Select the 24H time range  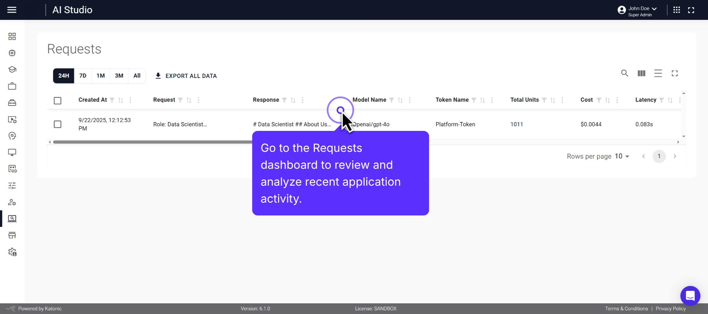[x=63, y=76]
